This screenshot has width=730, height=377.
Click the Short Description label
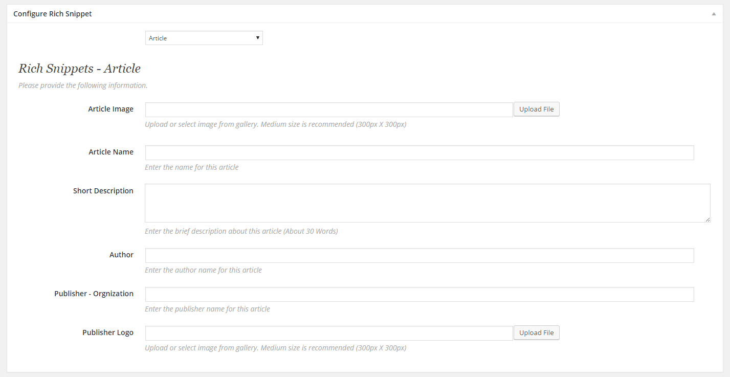click(103, 191)
